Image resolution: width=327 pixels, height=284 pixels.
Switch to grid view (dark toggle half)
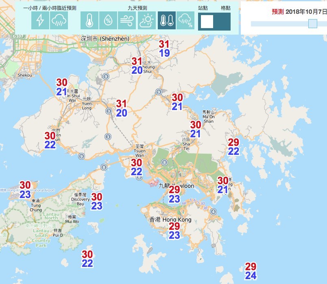[x=222, y=22]
